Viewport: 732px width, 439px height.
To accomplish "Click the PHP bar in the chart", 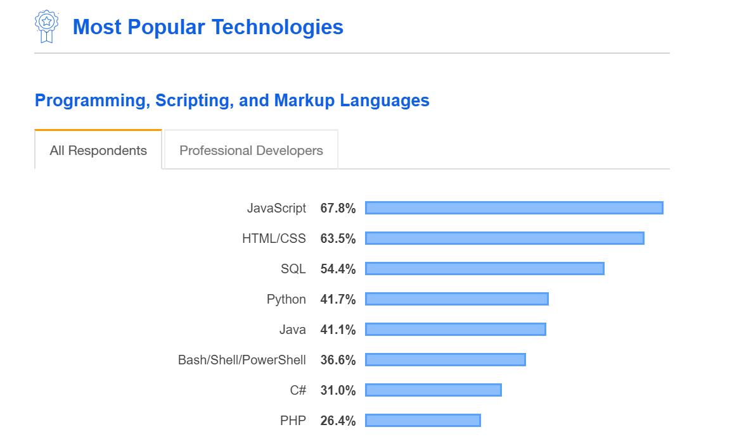I will pos(423,421).
